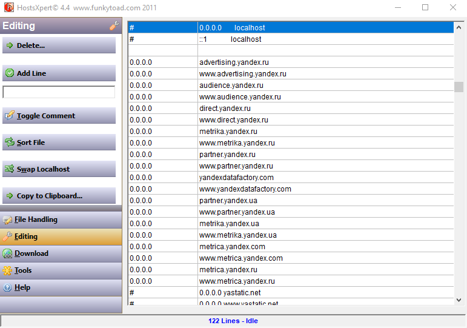Click the wrench icon in Editing header

114,25
